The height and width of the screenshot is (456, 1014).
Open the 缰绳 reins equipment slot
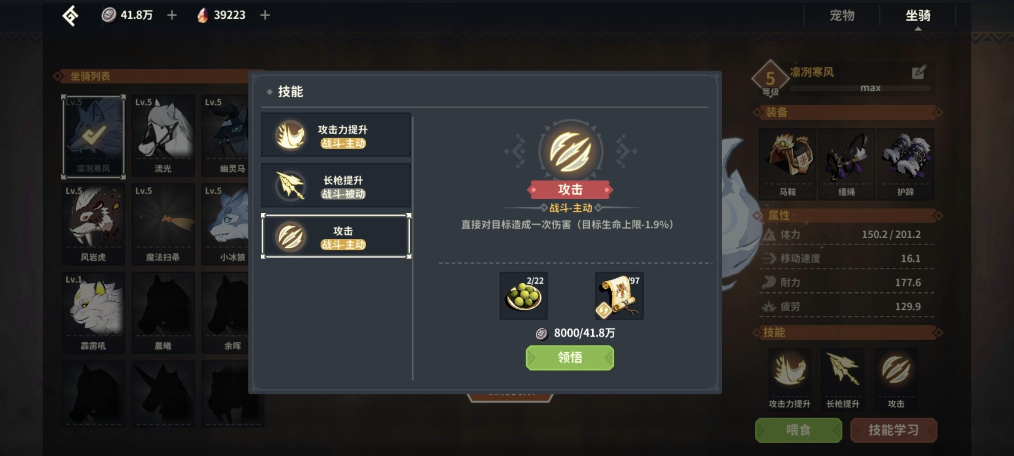click(x=846, y=164)
